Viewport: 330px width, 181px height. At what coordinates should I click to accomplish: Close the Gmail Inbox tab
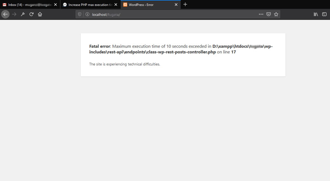(56, 5)
